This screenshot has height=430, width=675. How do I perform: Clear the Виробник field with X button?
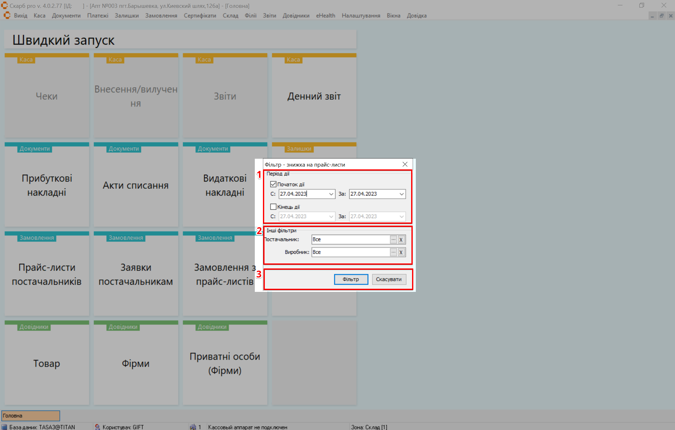[401, 252]
